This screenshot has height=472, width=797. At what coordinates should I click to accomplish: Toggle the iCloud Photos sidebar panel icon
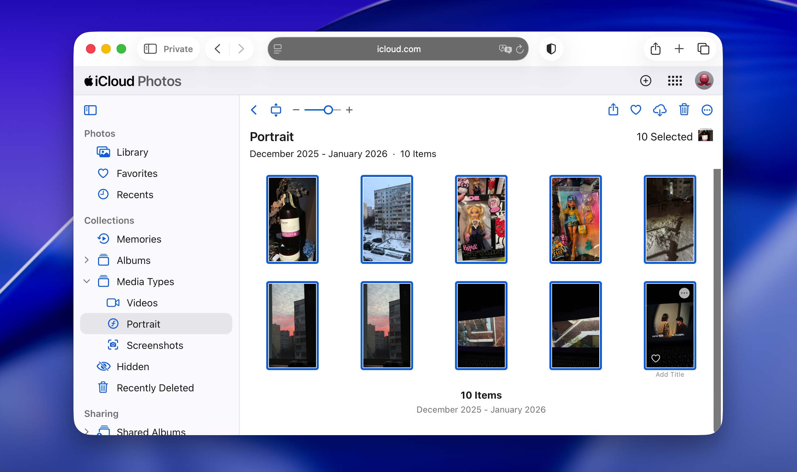click(90, 110)
